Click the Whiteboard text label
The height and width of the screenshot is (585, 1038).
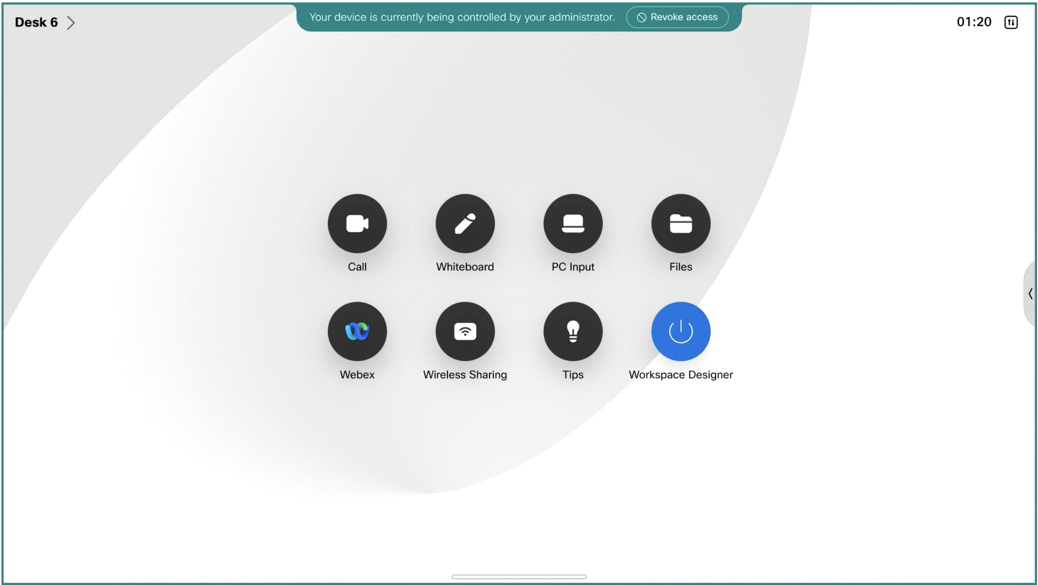(x=465, y=267)
